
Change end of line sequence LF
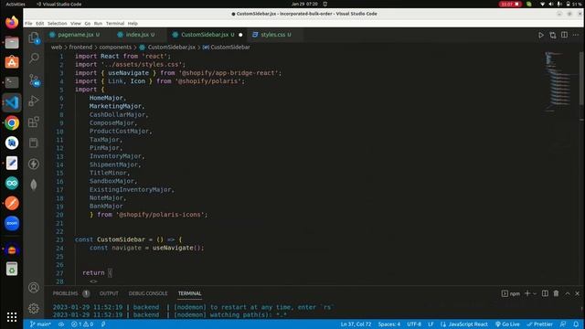point(431,324)
